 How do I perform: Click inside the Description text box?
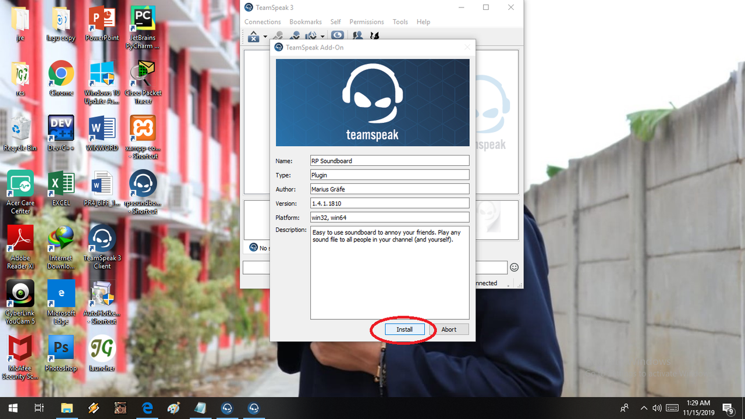pyautogui.click(x=389, y=272)
